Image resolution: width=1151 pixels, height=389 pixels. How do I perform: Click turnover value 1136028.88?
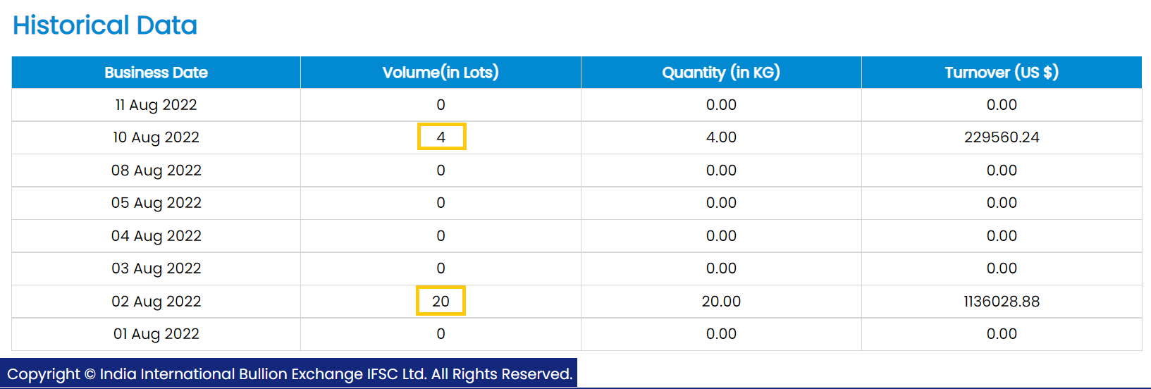(x=1002, y=302)
